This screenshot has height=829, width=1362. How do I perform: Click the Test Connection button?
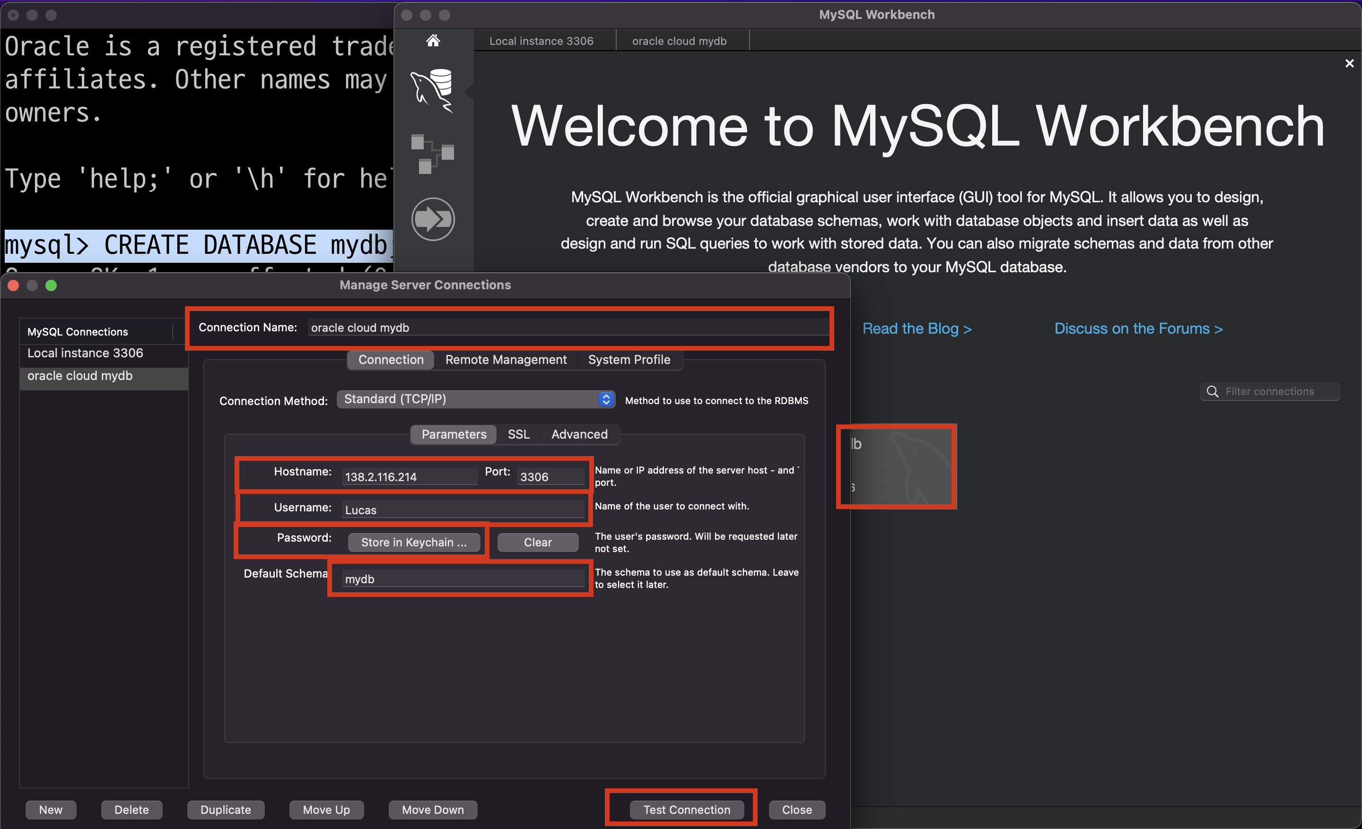coord(687,810)
